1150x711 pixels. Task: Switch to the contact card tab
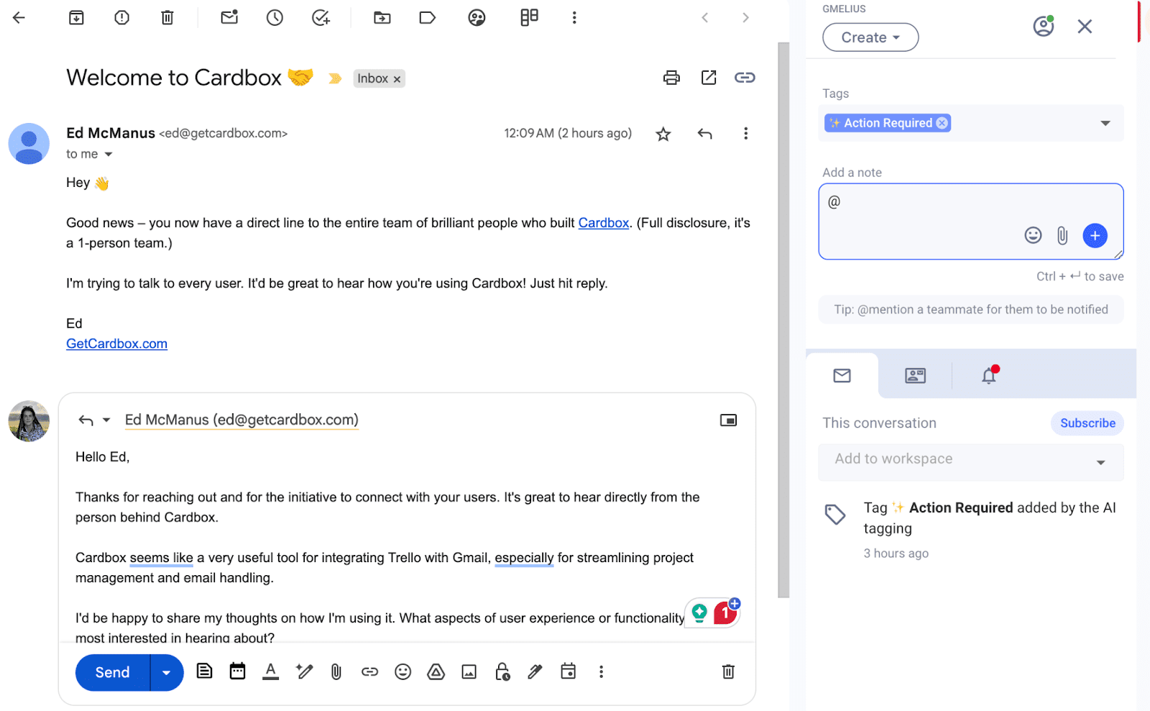(915, 375)
